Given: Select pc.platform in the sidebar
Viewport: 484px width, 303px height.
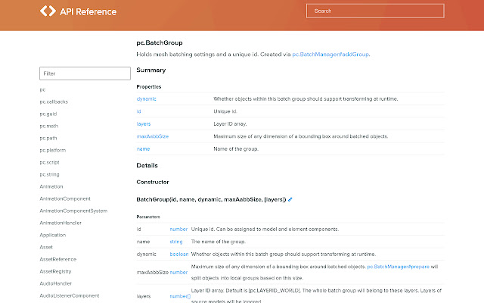Looking at the screenshot, I should point(53,150).
